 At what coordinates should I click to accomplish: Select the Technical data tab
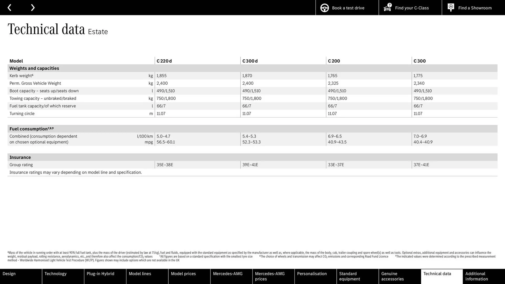point(442,276)
